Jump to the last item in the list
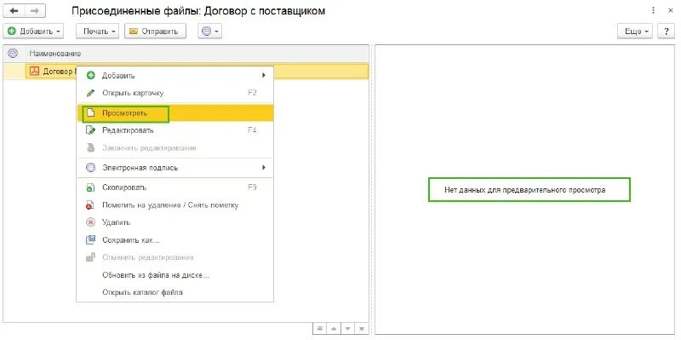Viewport: 681px width, 340px height. 362,329
